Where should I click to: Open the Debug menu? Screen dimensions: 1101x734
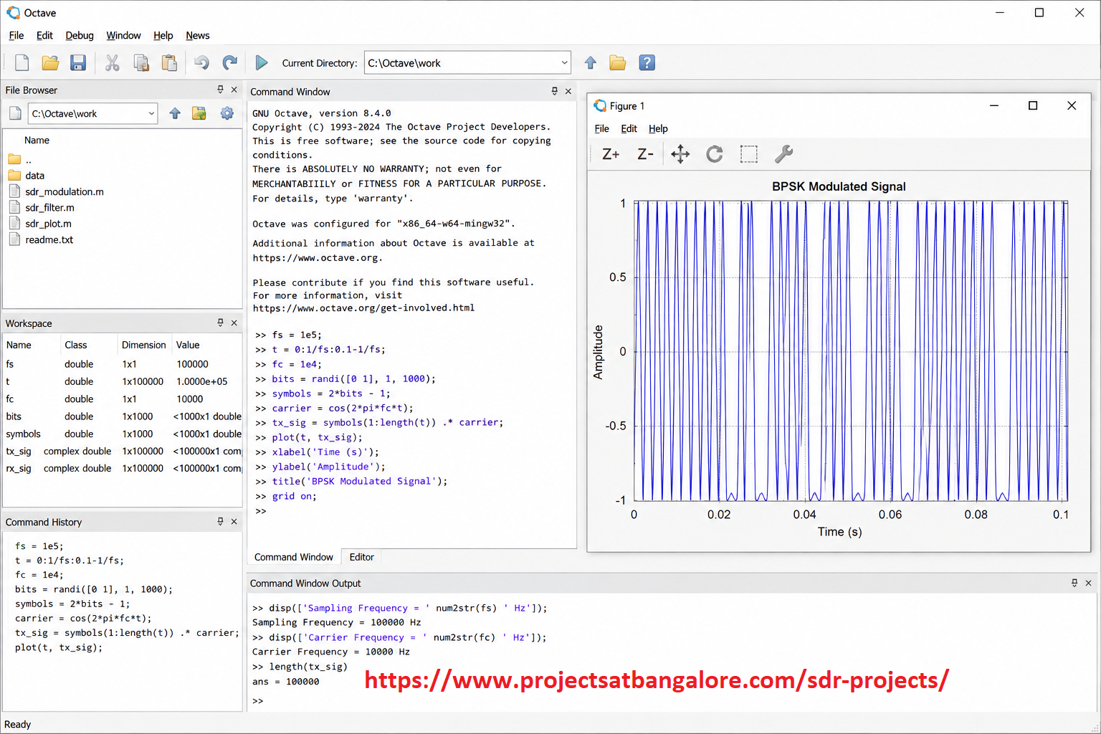[80, 35]
